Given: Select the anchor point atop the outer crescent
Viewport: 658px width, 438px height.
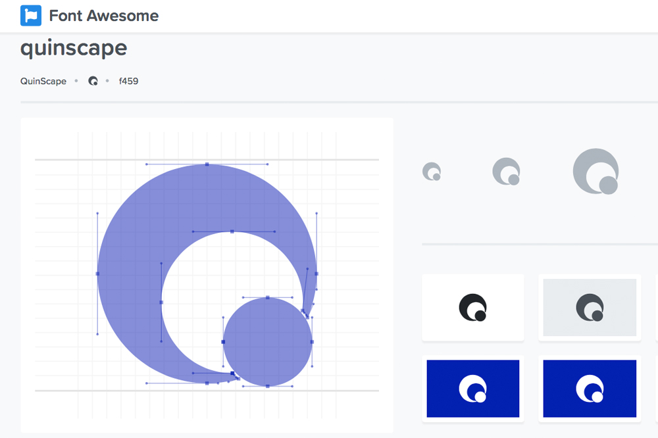Looking at the screenshot, I should pos(207,164).
